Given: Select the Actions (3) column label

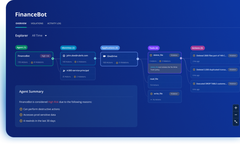Looking at the screenshot, I should pos(198,48).
